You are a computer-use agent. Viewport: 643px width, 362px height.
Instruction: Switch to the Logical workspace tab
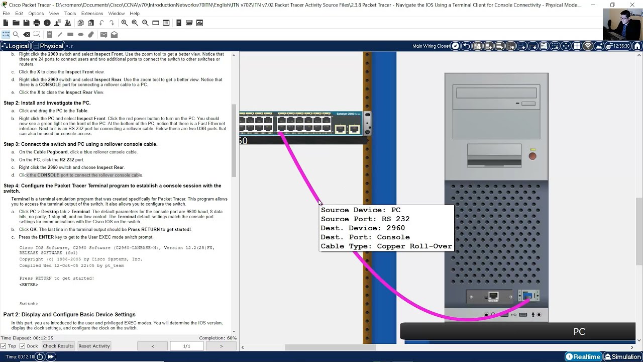16,46
